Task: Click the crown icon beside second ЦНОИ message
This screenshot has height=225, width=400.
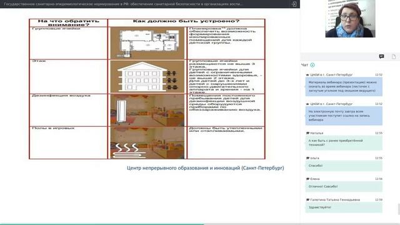Action: point(307,104)
